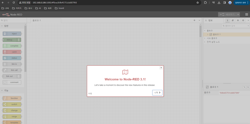Open the sidebar tabs dropdown arrow

(248, 20)
